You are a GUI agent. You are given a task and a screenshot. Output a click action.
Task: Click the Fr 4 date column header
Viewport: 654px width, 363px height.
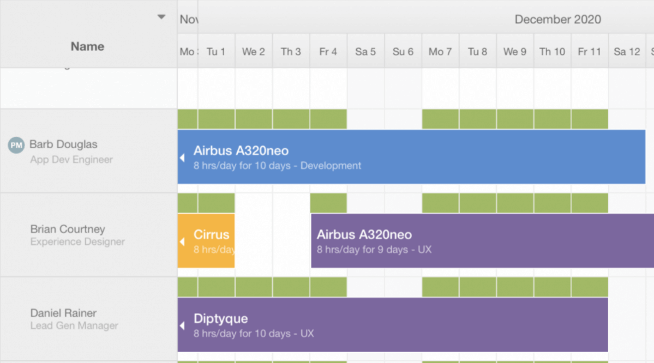pos(328,51)
